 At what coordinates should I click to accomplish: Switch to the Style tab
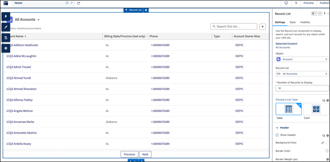[293, 22]
